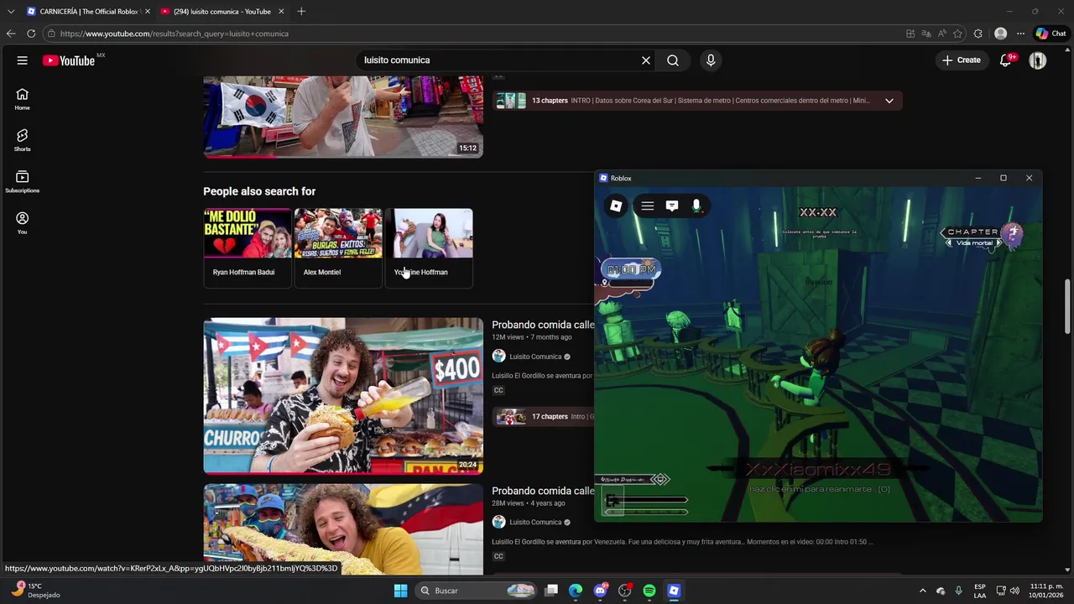
Task: Add this page to favorites star
Action: (957, 34)
